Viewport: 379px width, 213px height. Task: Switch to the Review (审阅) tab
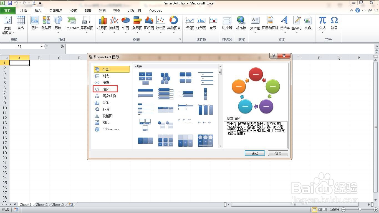102,11
